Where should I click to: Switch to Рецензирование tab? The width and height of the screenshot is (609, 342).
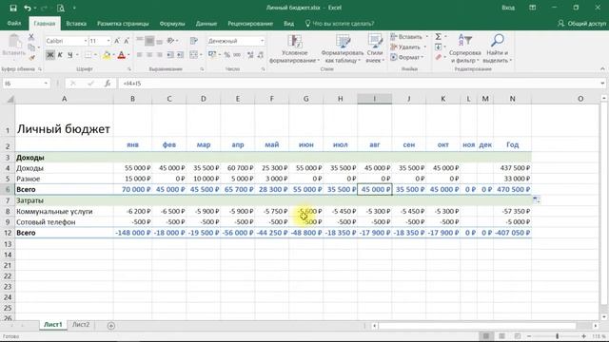point(250,24)
